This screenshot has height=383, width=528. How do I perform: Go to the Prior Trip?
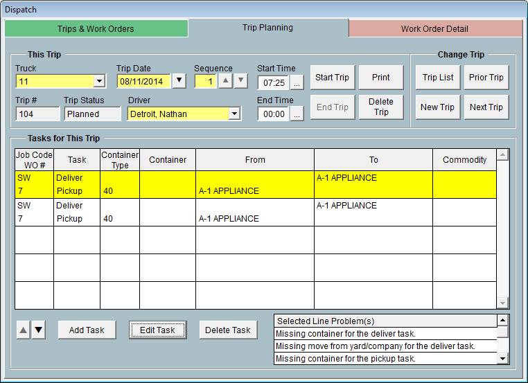(x=486, y=78)
